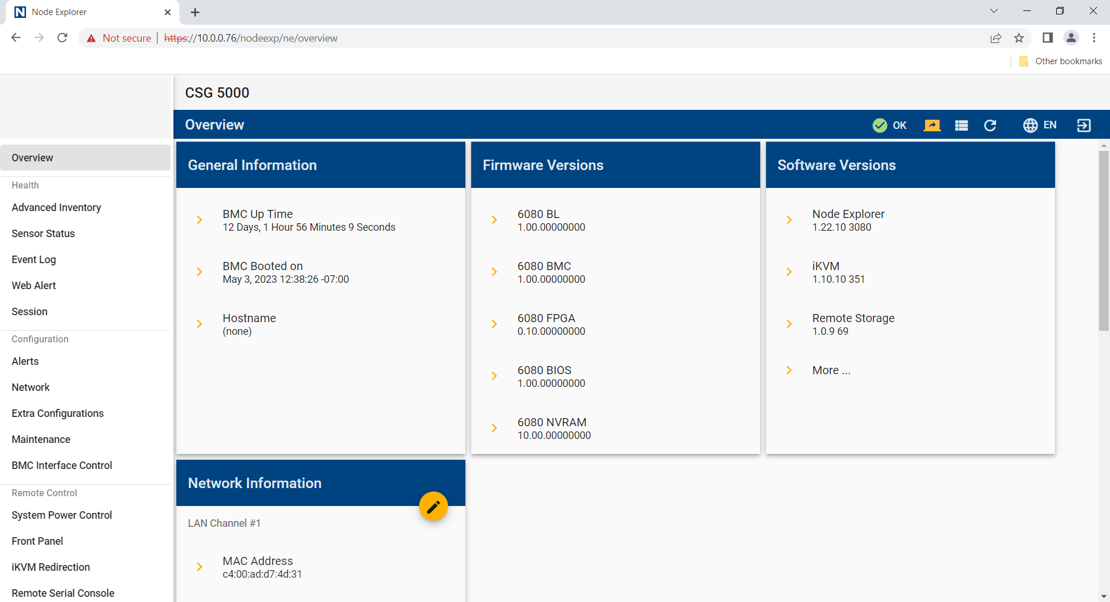1110x602 pixels.
Task: Toggle the browser side panel icon
Action: tap(1048, 38)
